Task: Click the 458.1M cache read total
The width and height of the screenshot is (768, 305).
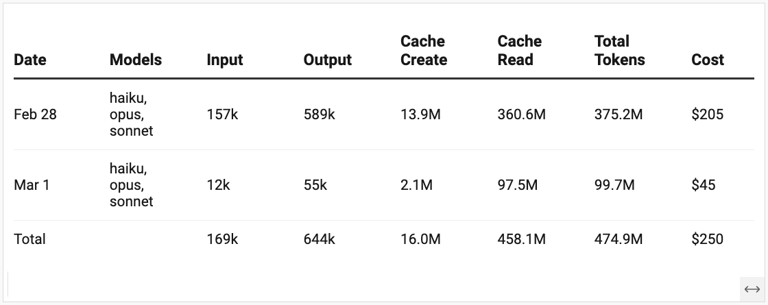Action: (522, 239)
